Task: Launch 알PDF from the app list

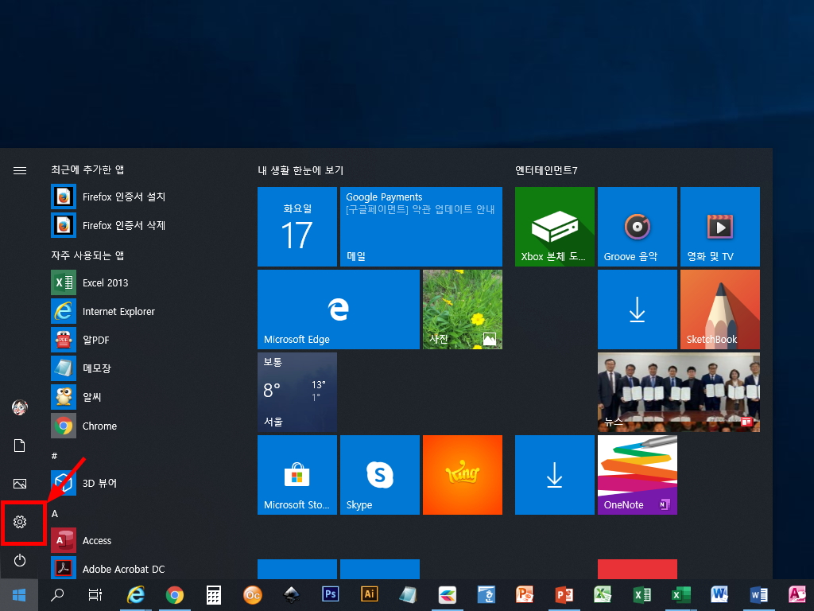Action: (81, 340)
